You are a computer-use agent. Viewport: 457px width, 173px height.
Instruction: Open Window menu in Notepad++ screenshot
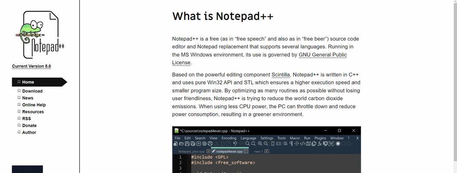[337, 138]
